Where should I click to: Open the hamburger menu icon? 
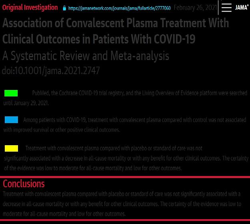226,8
